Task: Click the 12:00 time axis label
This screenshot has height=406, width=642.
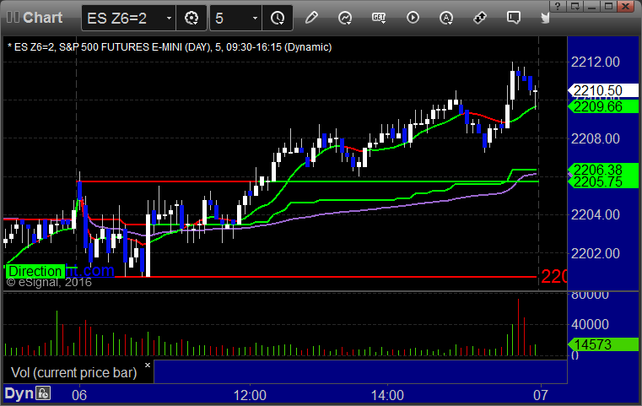Action: click(x=250, y=395)
